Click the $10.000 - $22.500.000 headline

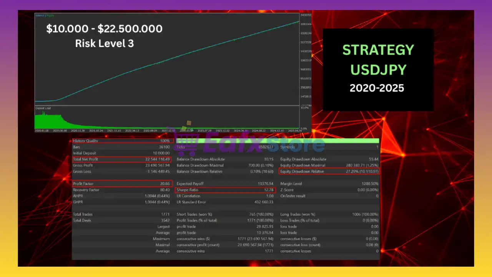[104, 29]
